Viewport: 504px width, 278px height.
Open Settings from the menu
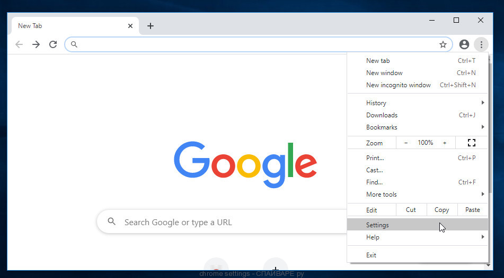(418, 225)
